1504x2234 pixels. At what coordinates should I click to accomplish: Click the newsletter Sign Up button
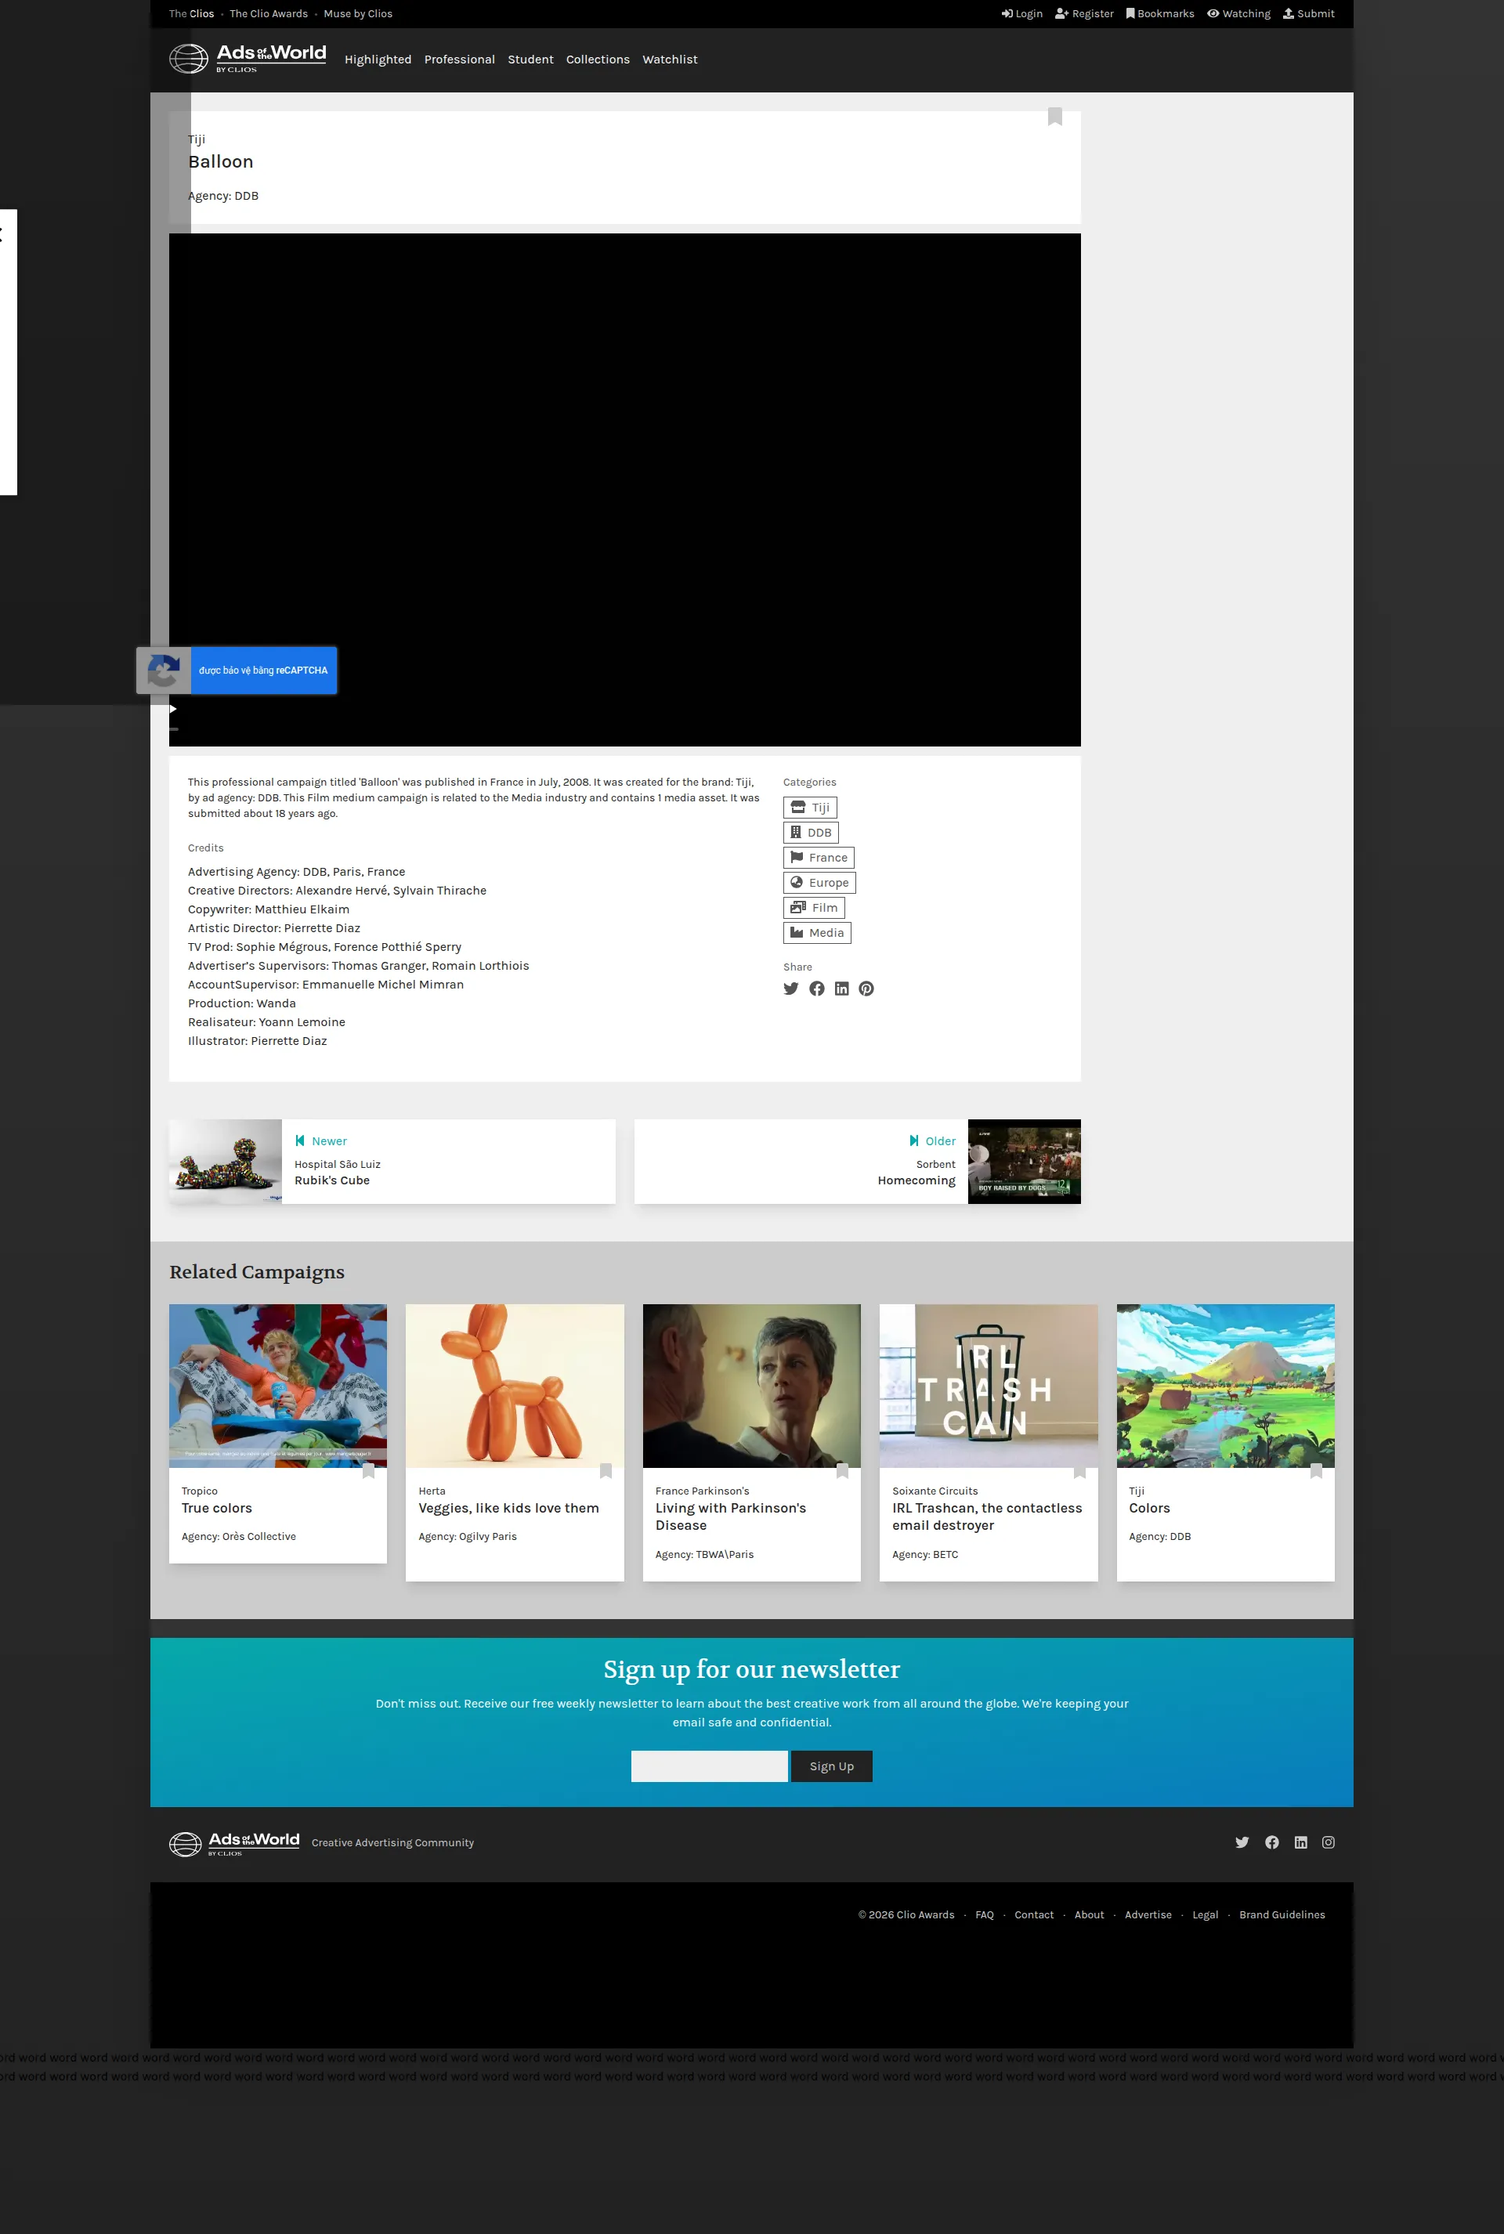(x=832, y=1766)
